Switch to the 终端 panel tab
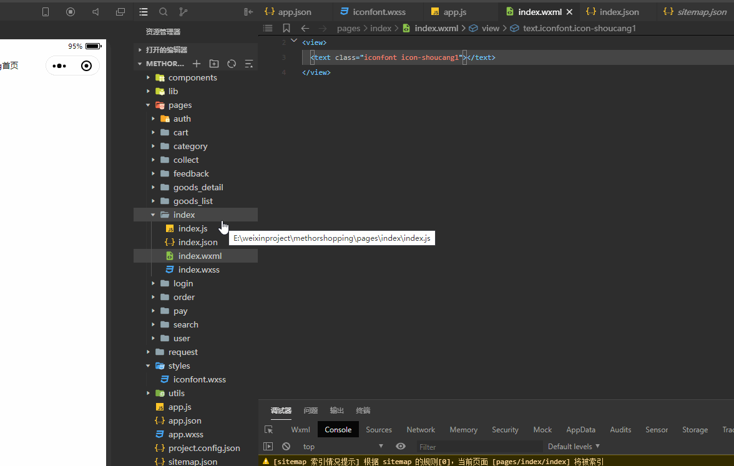 (363, 410)
